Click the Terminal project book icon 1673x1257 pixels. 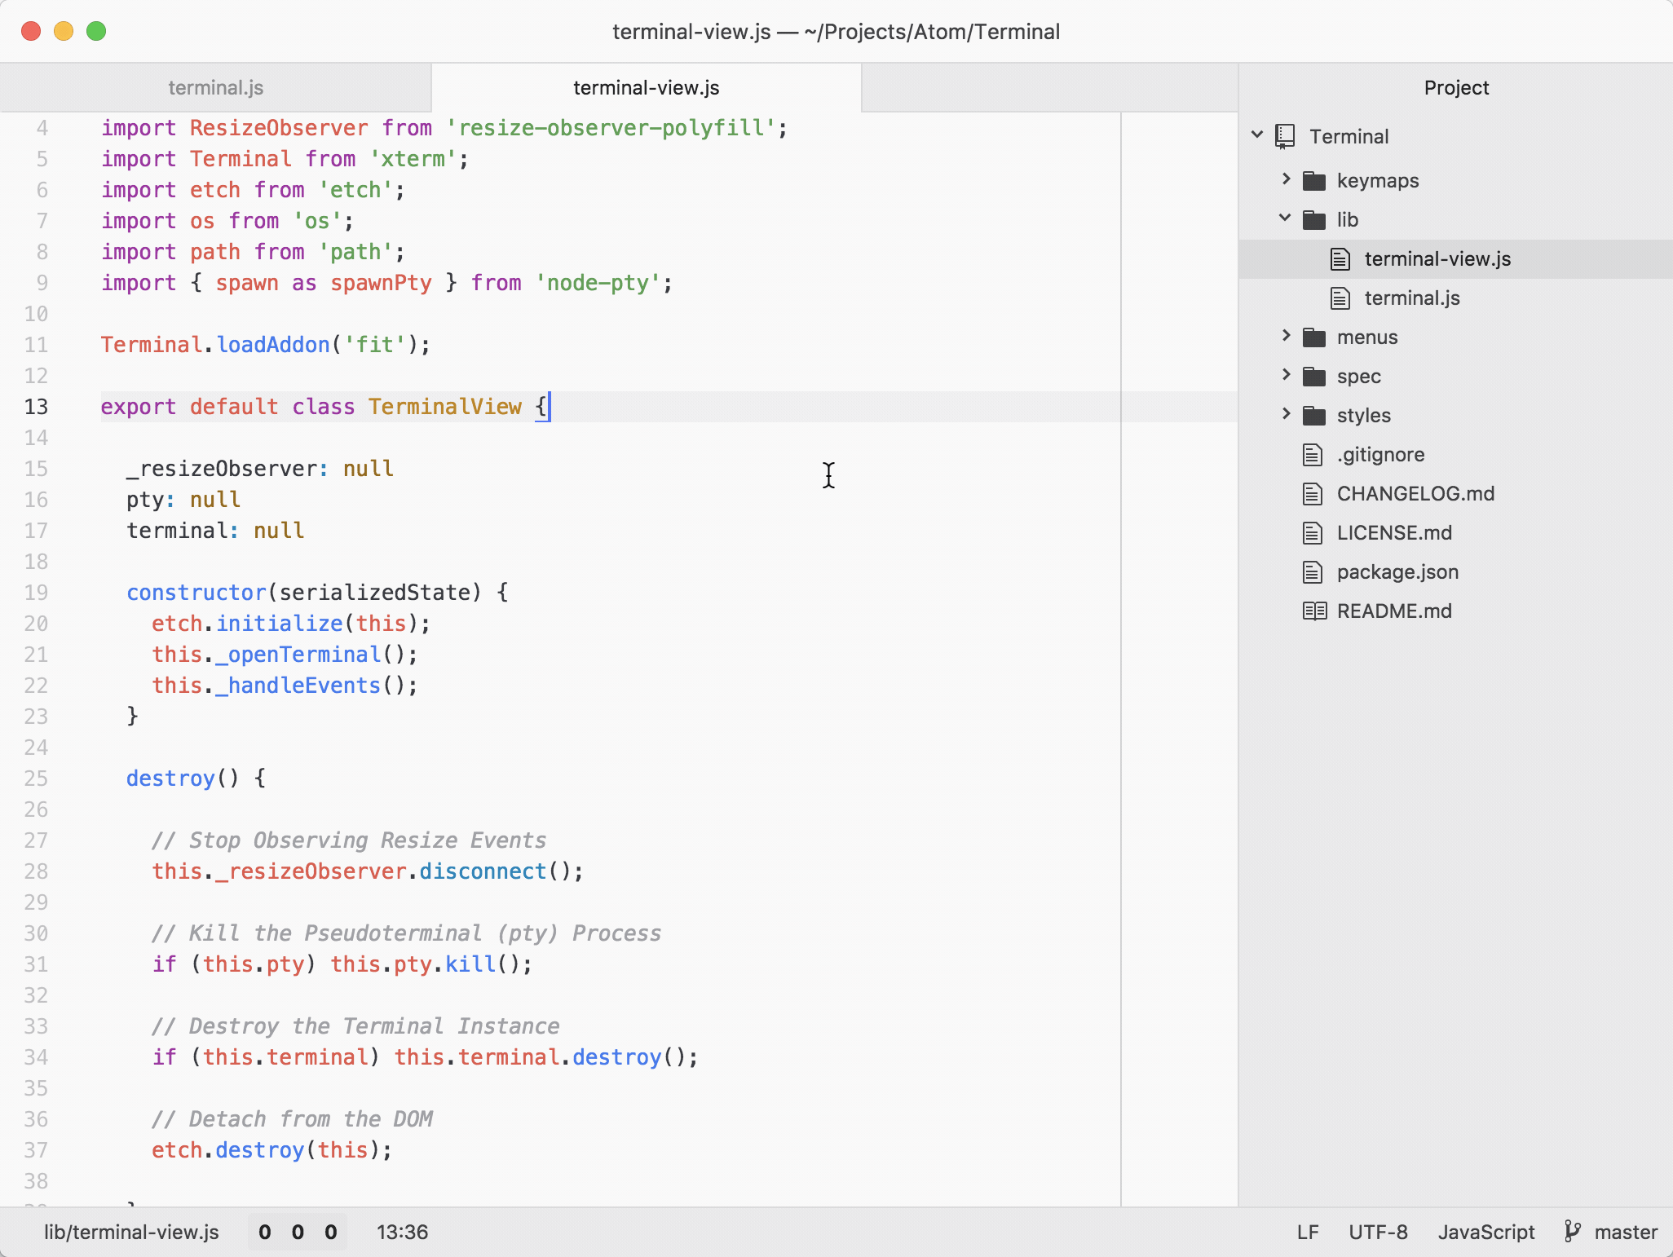1286,135
